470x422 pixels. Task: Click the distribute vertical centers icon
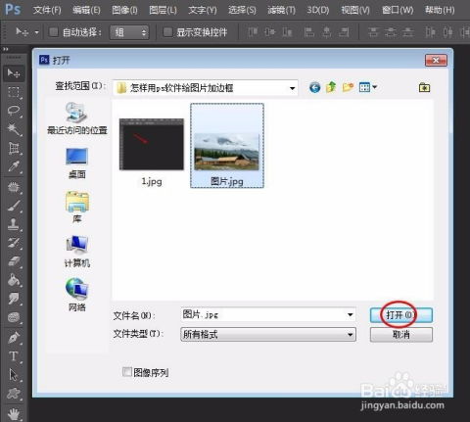(x=391, y=32)
